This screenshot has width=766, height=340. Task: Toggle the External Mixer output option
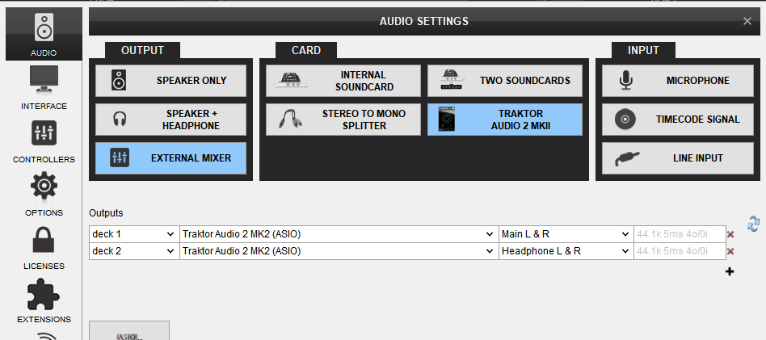point(170,158)
